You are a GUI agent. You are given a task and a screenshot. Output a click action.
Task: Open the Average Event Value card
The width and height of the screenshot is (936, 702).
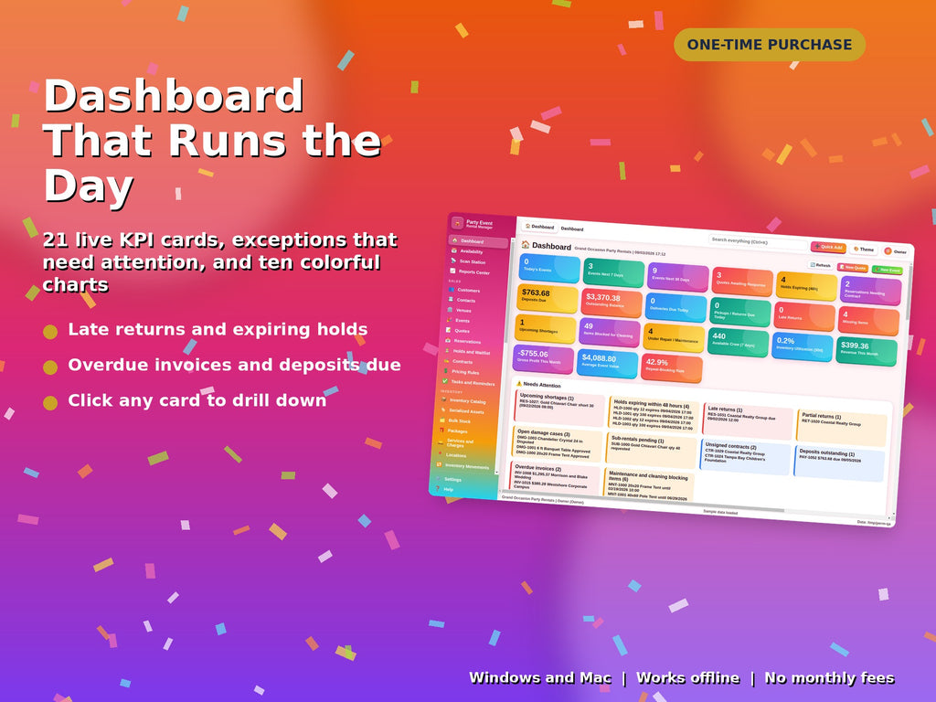click(x=607, y=363)
